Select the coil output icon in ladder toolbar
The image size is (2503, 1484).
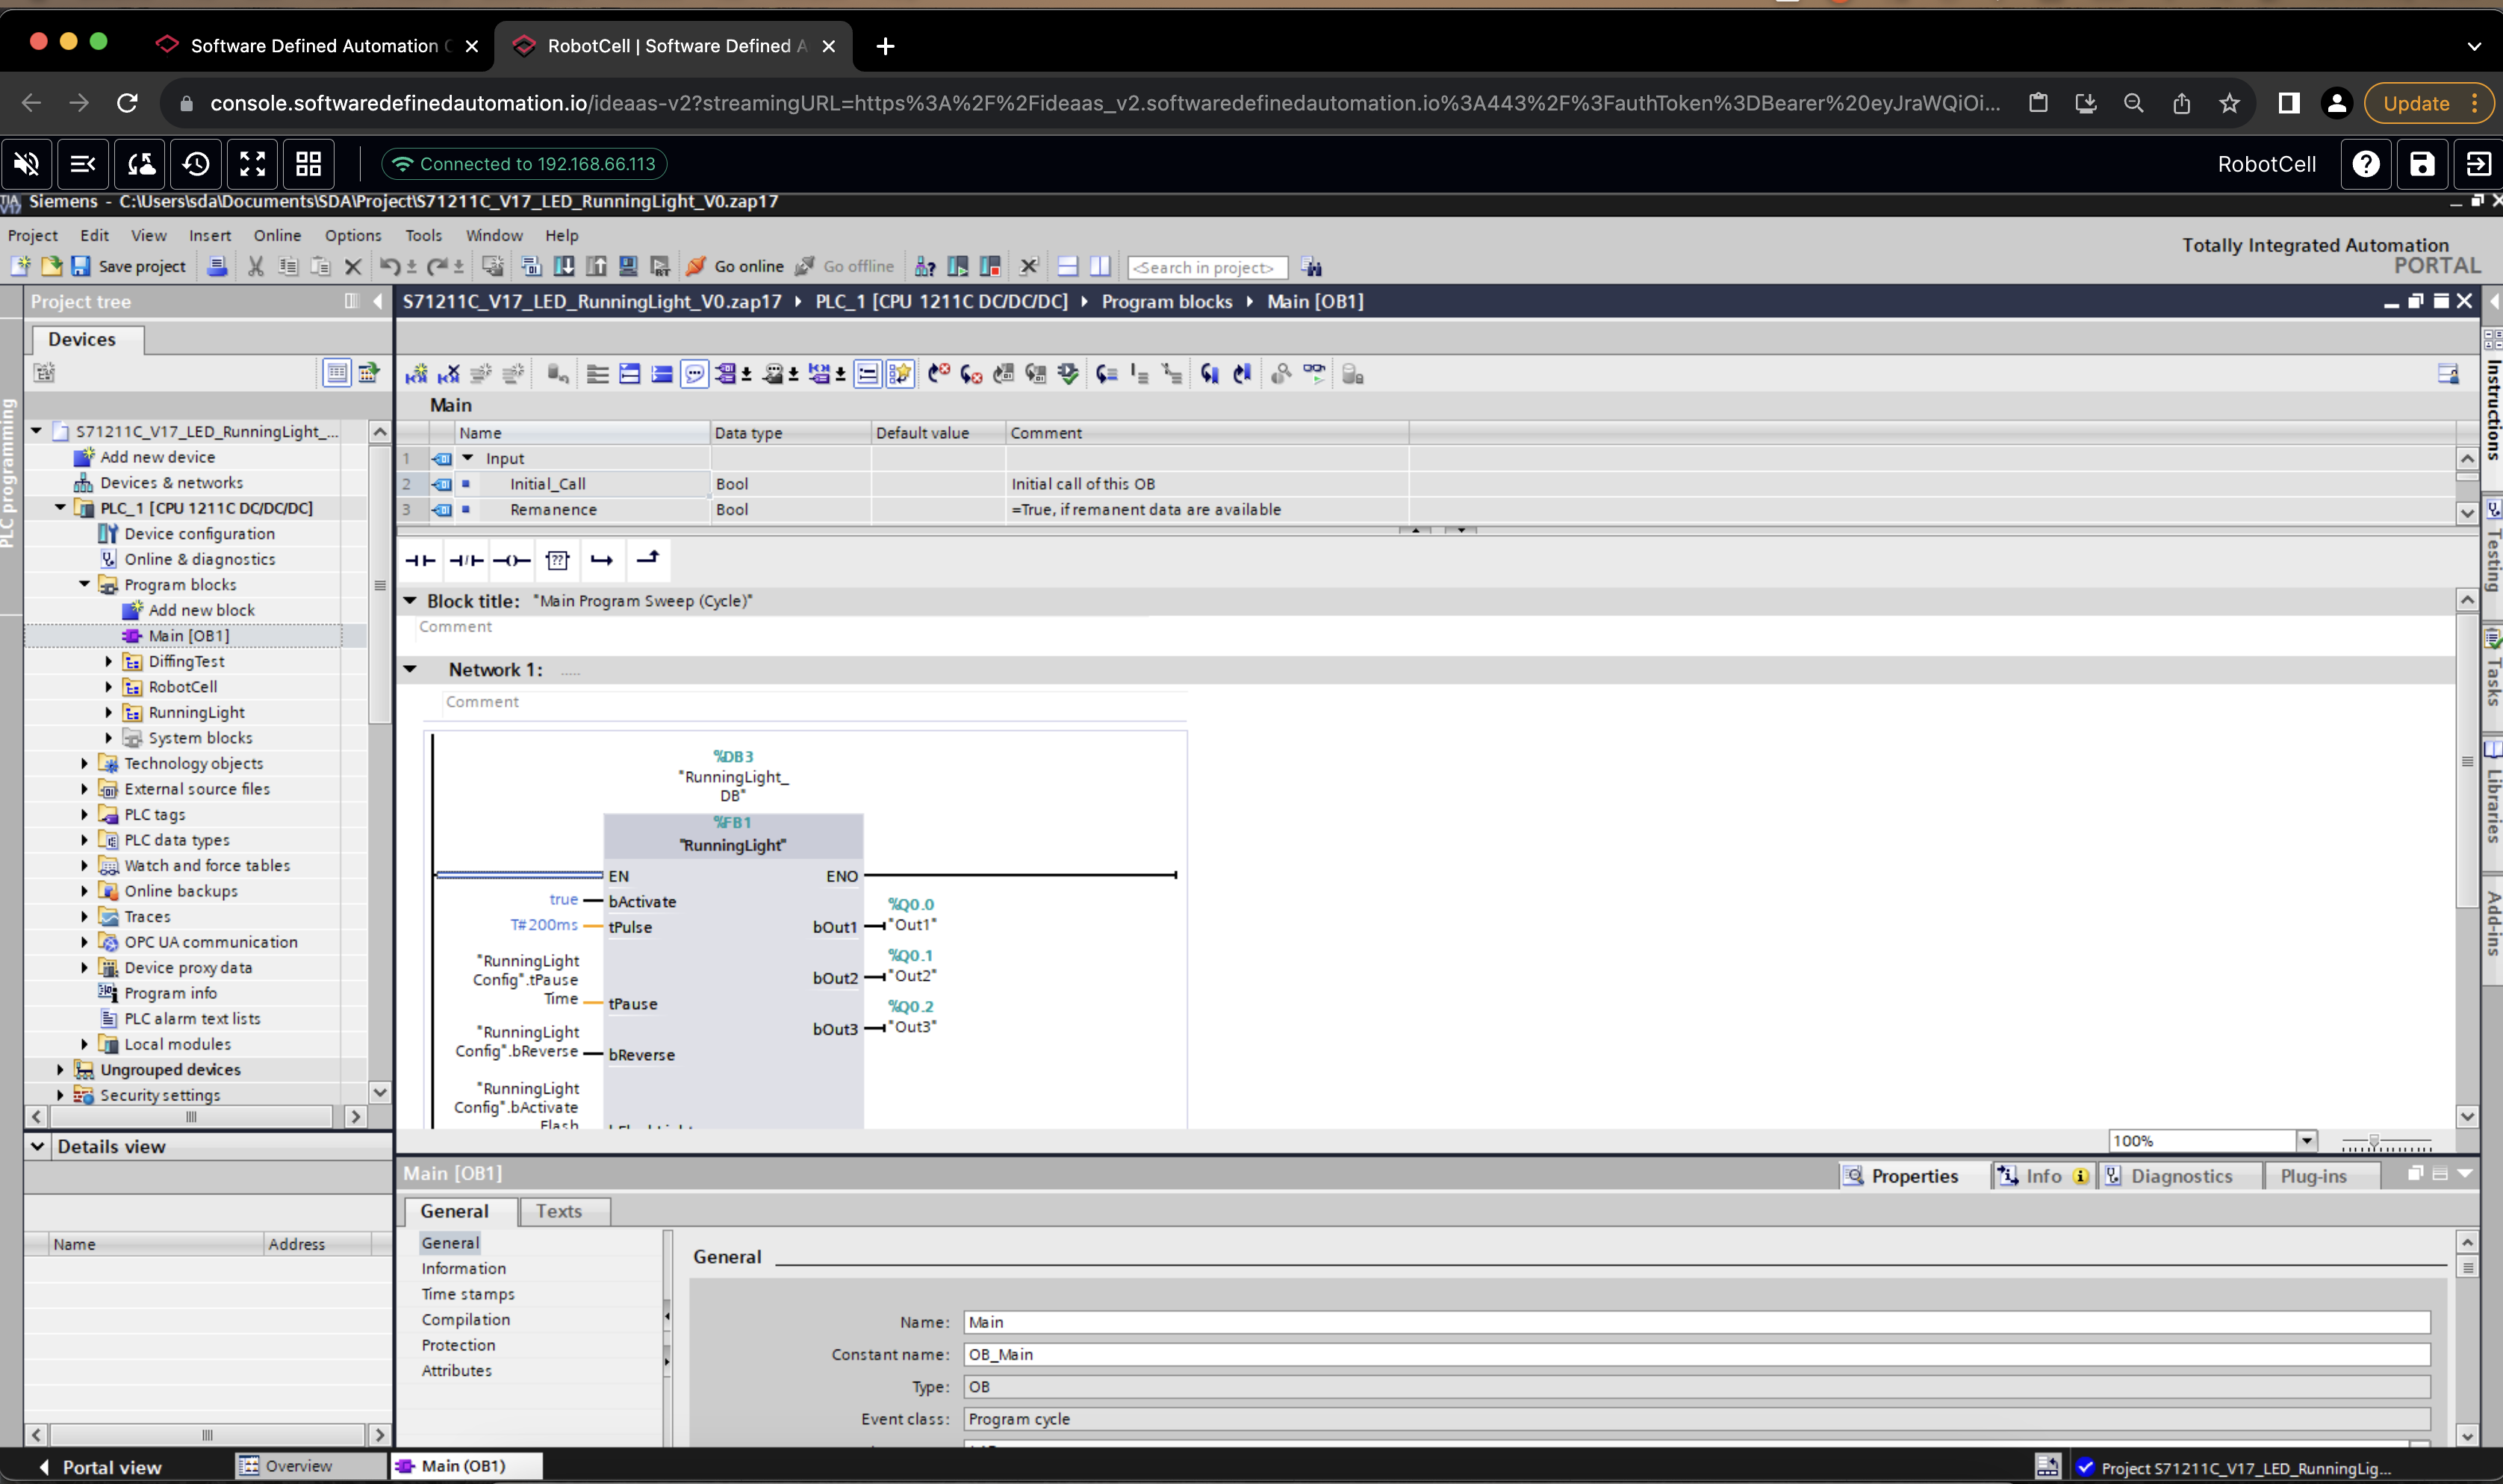point(512,558)
